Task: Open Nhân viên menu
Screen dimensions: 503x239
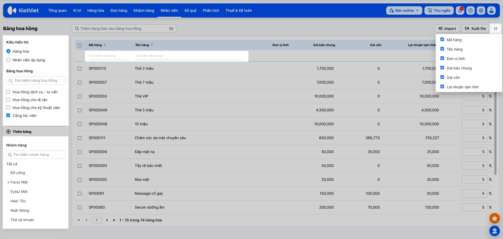Action: [x=169, y=10]
